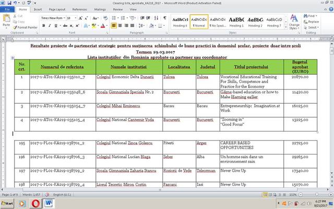Screen dimensions: 334x209
Task: Apply subscript formatting
Action: point(71,26)
